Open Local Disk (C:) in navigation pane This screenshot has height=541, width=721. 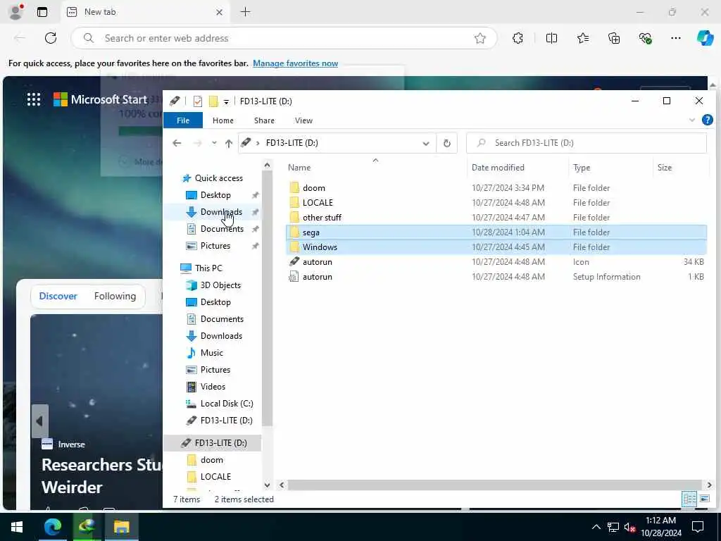coord(227,404)
